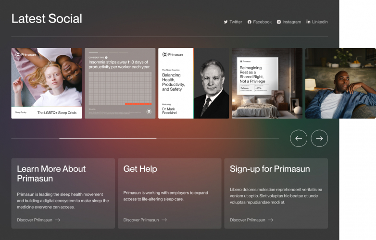Open the Instagram text link

pyautogui.click(x=291, y=22)
